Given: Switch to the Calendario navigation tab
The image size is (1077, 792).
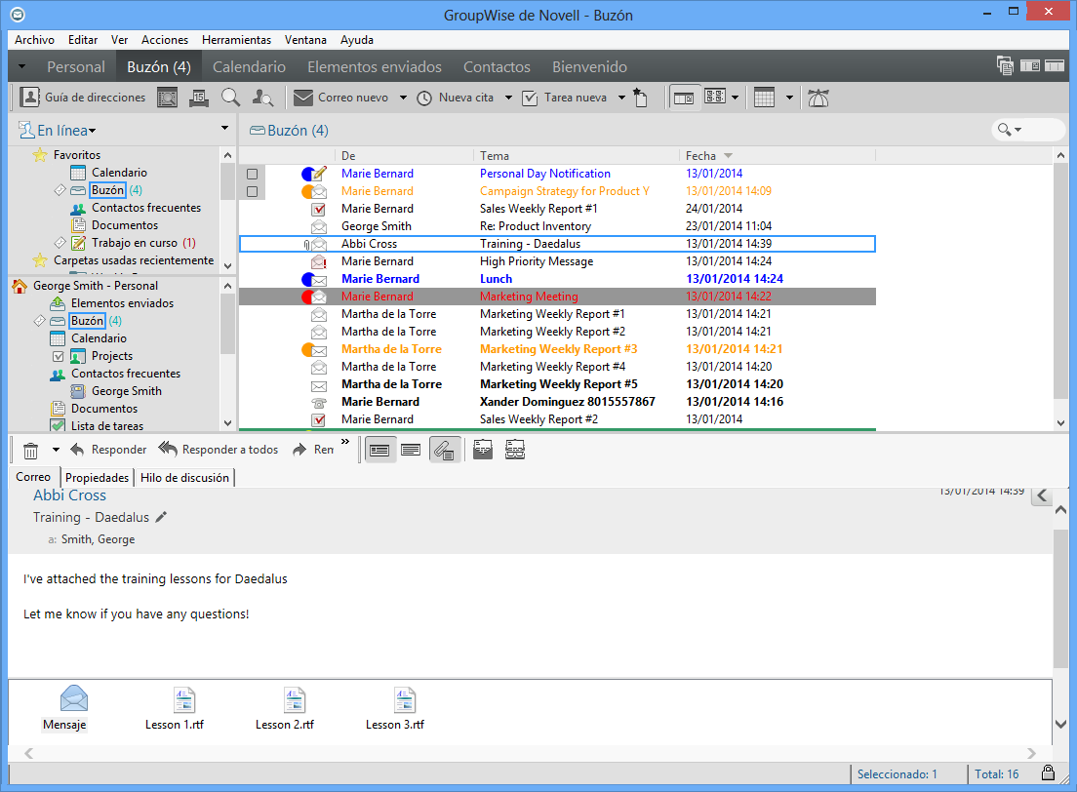Looking at the screenshot, I should 249,66.
